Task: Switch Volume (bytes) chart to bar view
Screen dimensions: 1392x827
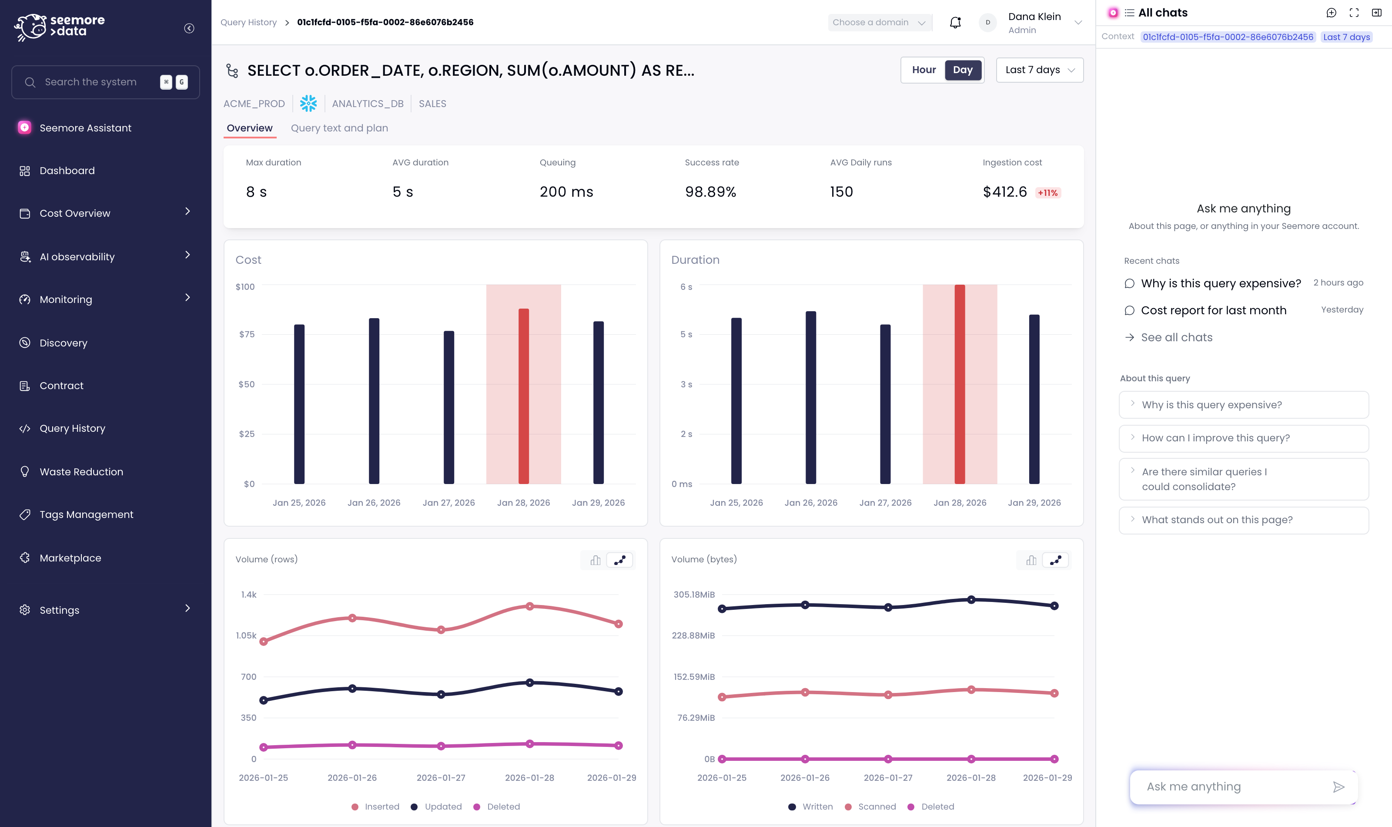Action: 1031,560
